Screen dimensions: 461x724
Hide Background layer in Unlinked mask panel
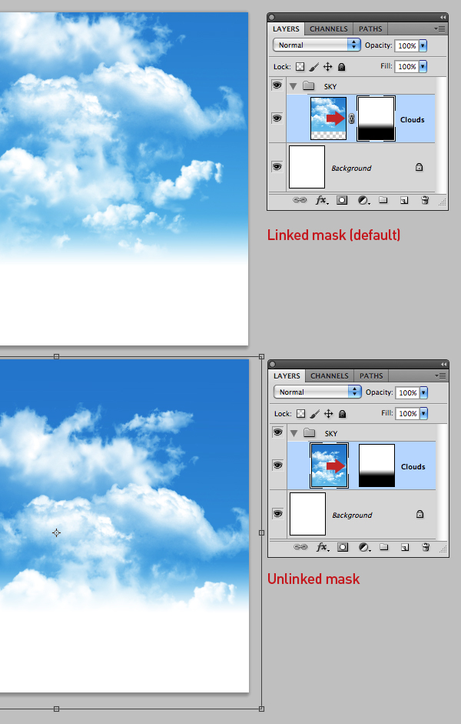(278, 513)
